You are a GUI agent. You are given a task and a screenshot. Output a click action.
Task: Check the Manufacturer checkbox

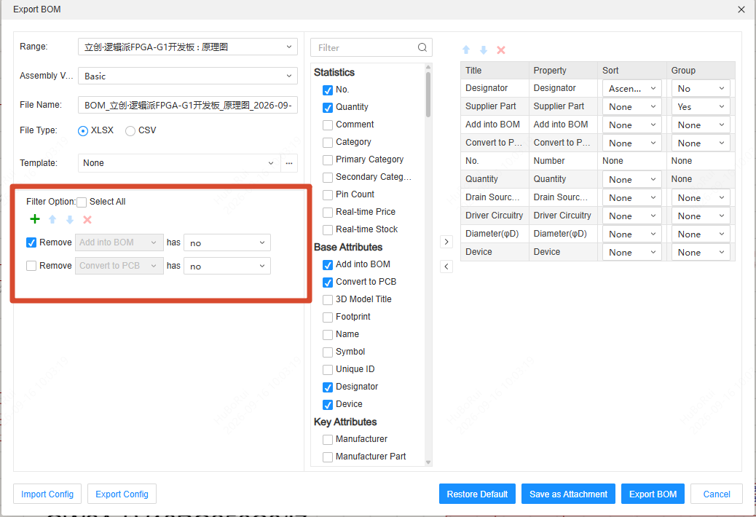(x=327, y=439)
